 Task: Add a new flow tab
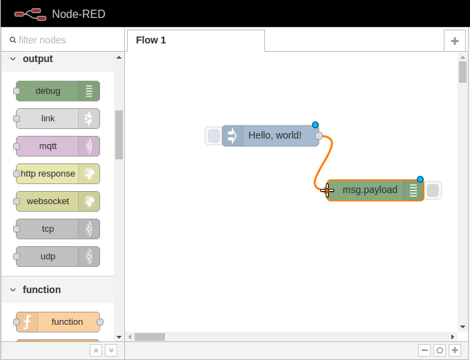click(454, 41)
